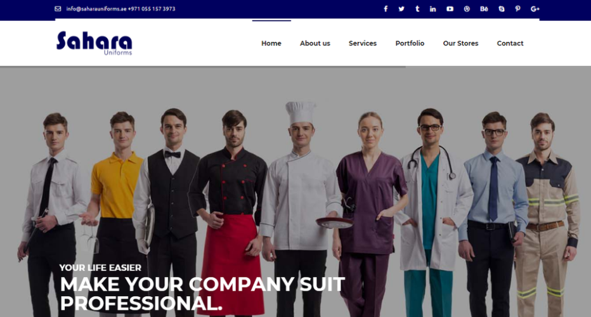Open the Our Stores page
Viewport: 591px width, 317px height.
point(460,43)
